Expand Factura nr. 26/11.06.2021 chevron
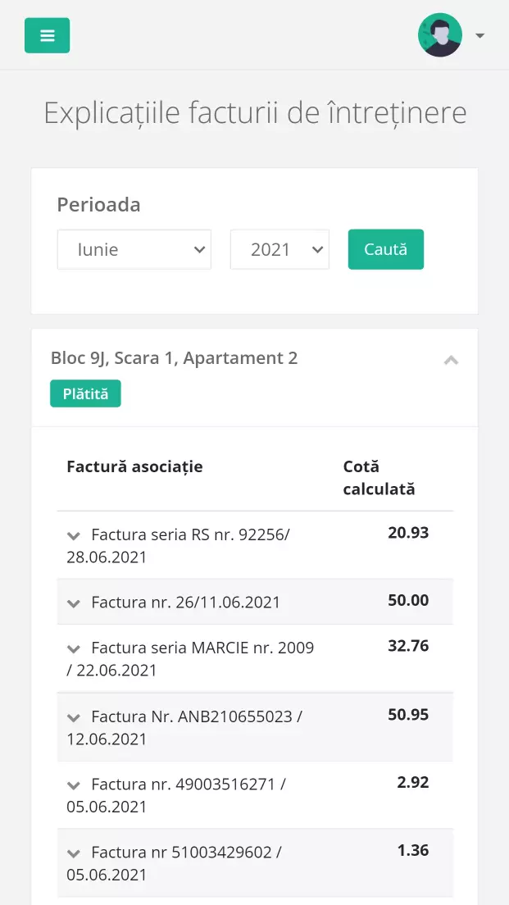The image size is (509, 905). pos(74,603)
